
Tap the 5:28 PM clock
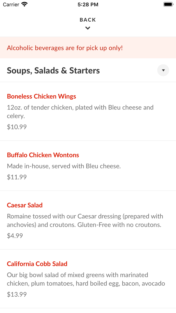(x=88, y=5)
